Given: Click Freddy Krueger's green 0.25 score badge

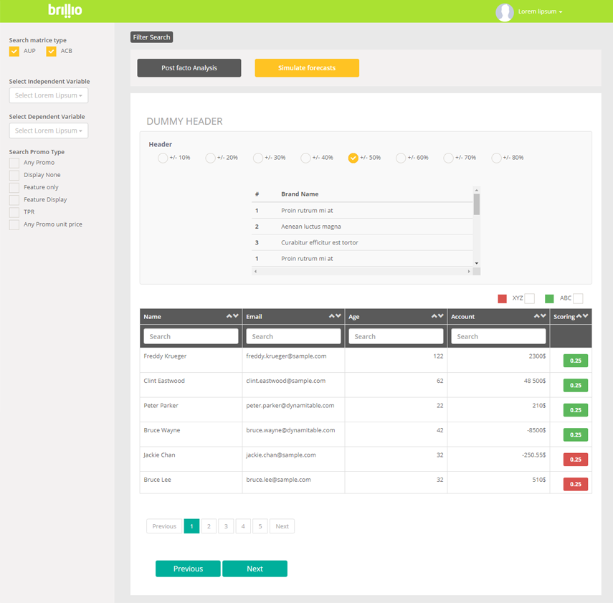Looking at the screenshot, I should [575, 361].
